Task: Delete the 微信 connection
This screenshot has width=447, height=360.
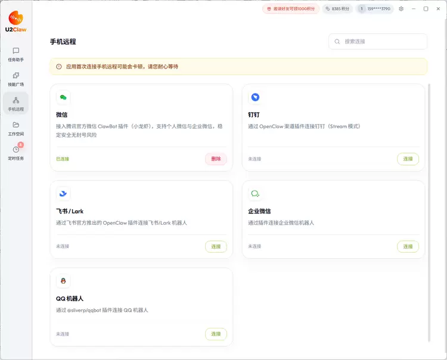Action: [x=216, y=159]
